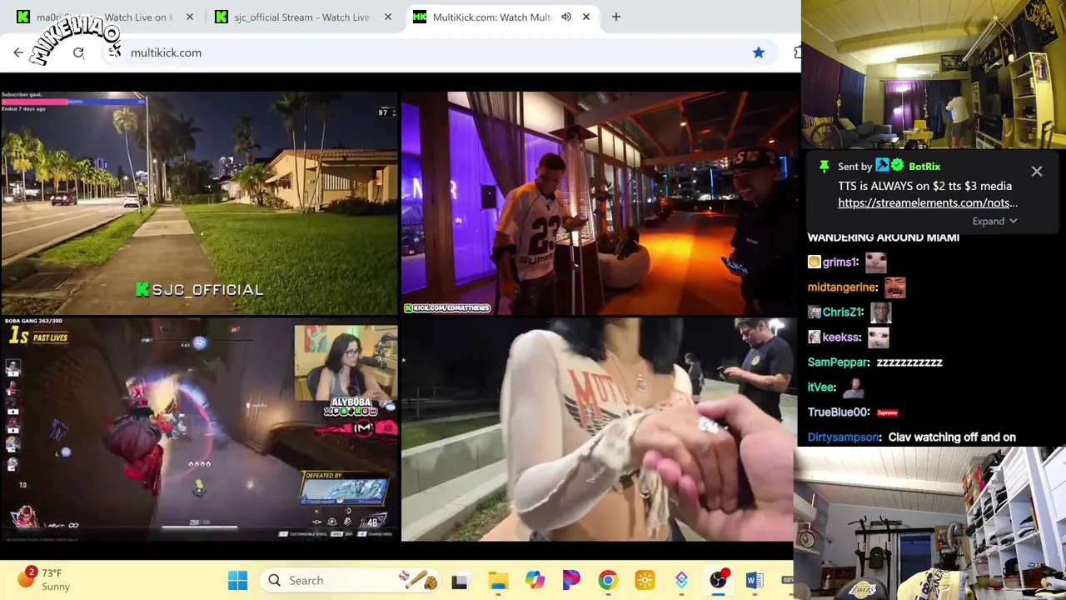
Task: Open the SJC_OFFICIAL street stream tile
Action: [x=199, y=202]
